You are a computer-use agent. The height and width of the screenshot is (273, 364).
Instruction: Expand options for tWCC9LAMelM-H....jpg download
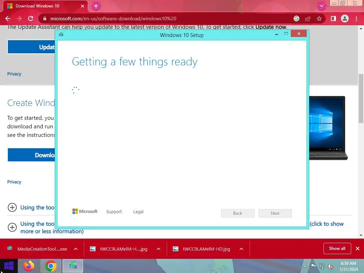pyautogui.click(x=159, y=249)
